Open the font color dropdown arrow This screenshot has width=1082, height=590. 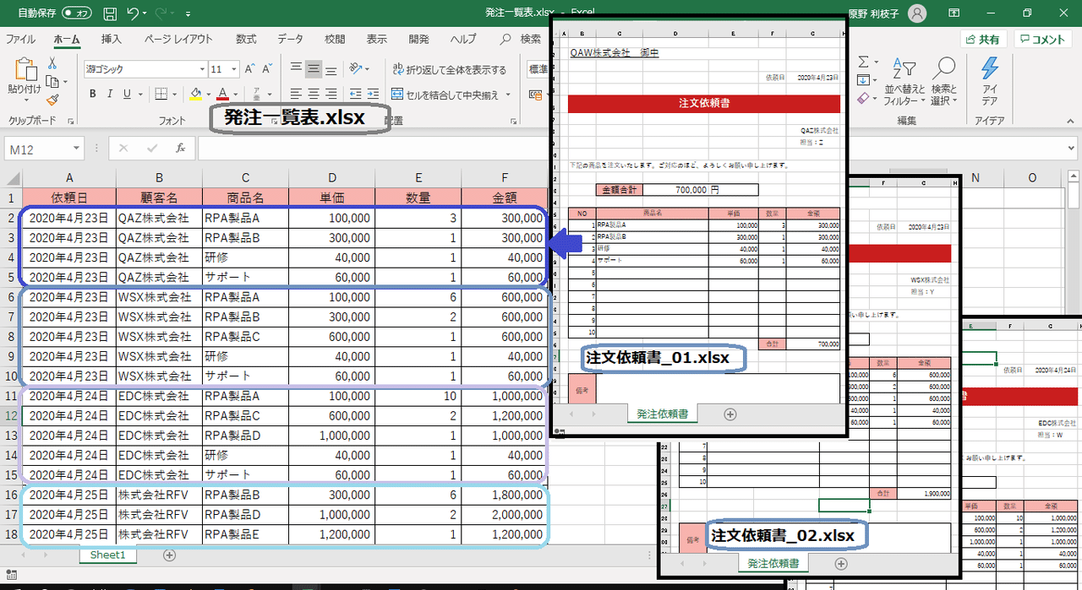236,94
